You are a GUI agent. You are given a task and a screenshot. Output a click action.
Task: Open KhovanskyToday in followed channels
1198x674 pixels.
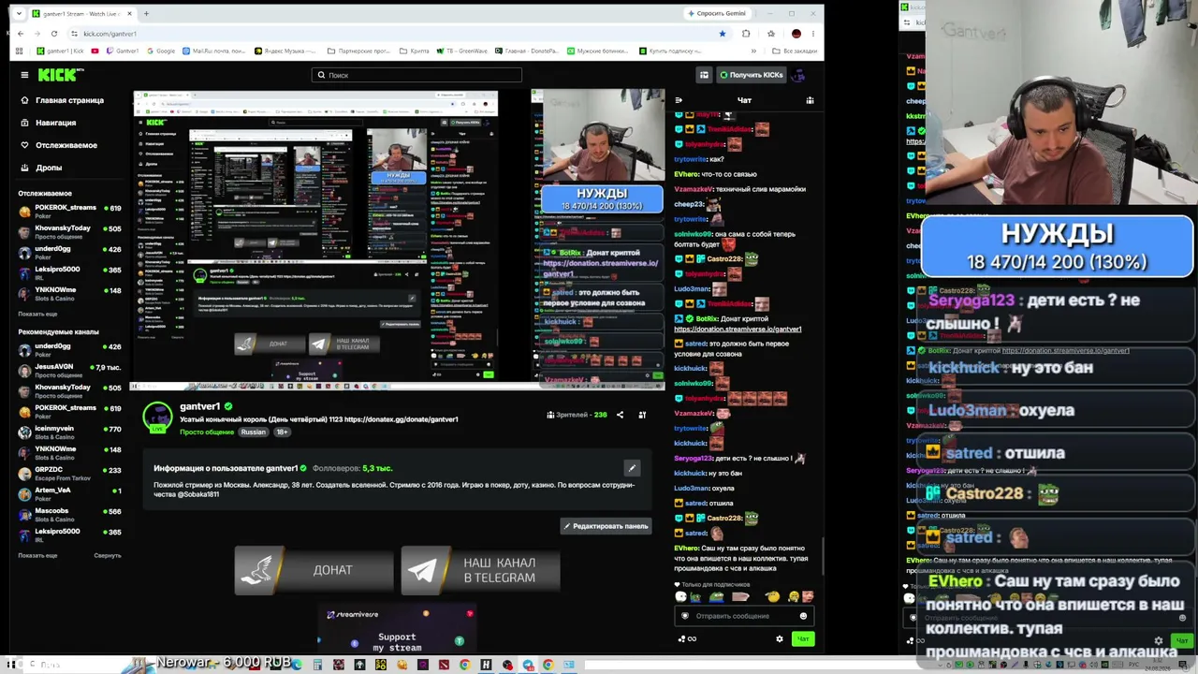tap(69, 231)
